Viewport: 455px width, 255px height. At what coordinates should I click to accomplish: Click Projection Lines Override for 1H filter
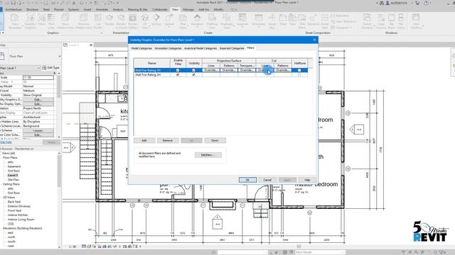[211, 70]
